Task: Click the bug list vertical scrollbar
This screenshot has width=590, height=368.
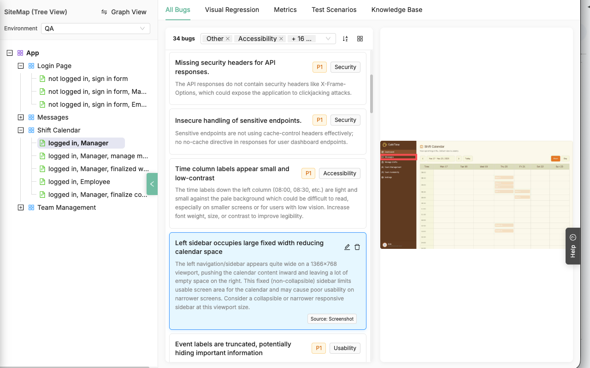Action: point(372,94)
